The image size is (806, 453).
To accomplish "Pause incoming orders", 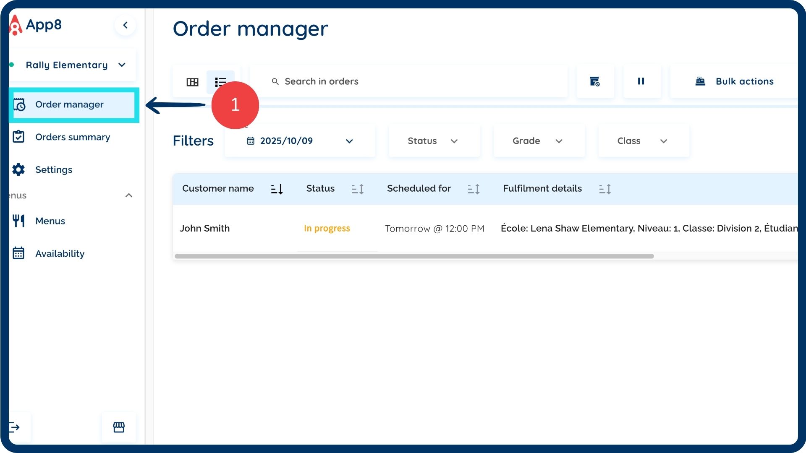I will 641,81.
